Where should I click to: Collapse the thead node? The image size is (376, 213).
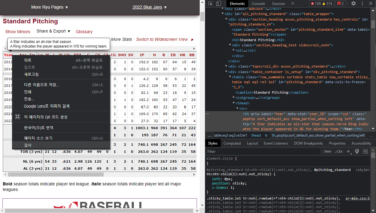pyautogui.click(x=234, y=103)
